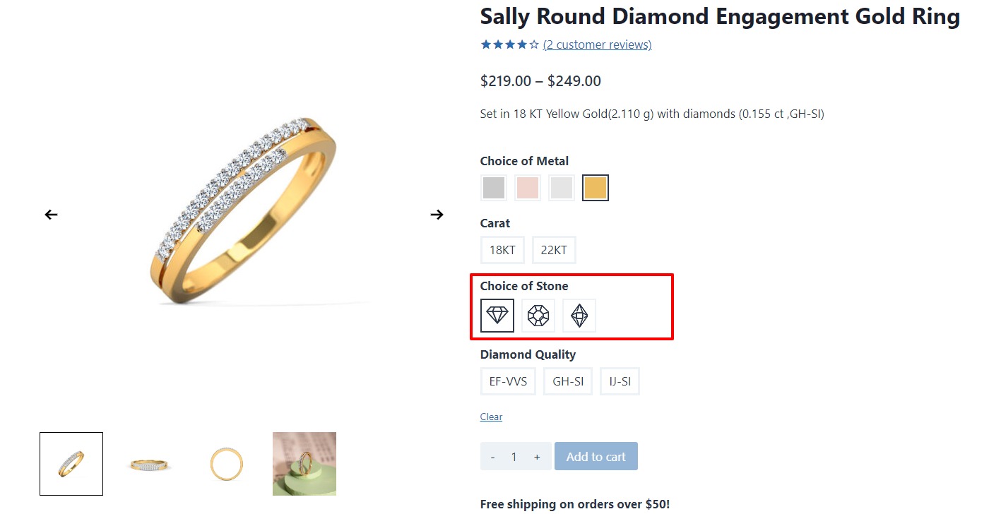This screenshot has width=989, height=514.
Task: Pick the rose gold metal swatch
Action: (528, 188)
